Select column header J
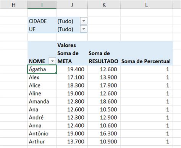181x148 pixels. click(72, 5)
